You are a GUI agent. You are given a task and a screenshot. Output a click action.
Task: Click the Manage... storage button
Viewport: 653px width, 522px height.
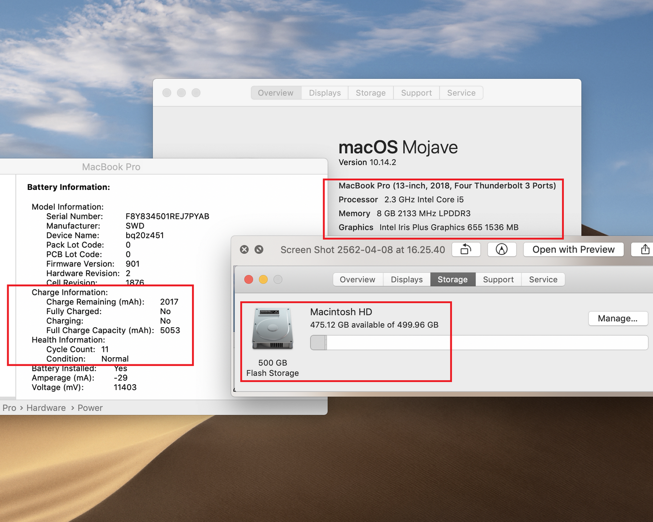coord(618,319)
